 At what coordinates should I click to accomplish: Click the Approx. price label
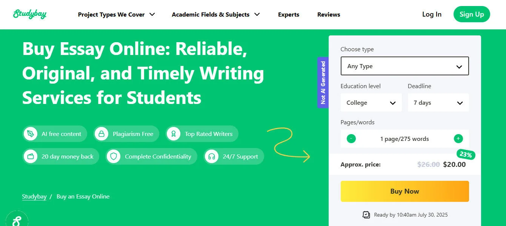[360, 165]
